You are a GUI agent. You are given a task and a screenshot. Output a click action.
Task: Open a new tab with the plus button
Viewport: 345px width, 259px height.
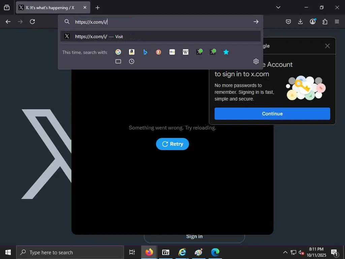pos(97,8)
